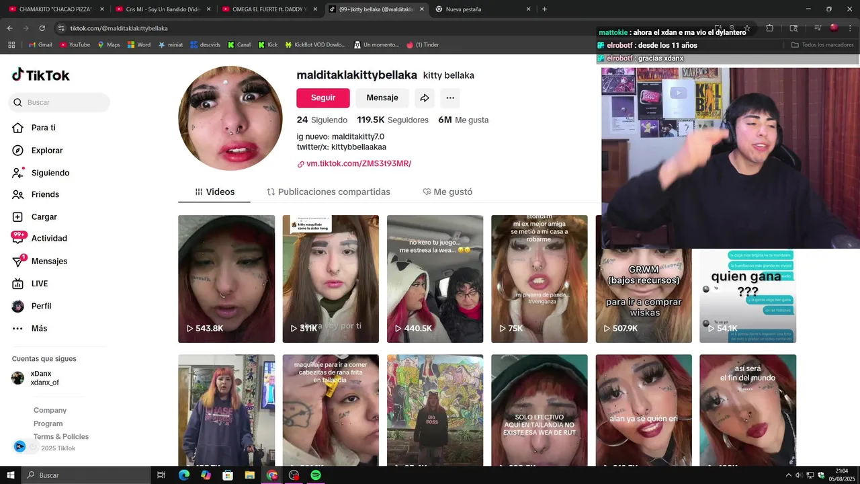Click the tiktok.com address bar URL

[x=119, y=28]
